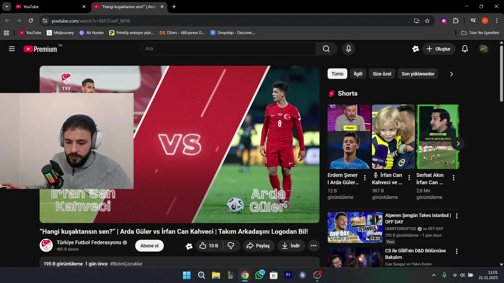Select the Son yüklenenler filter chip
Viewport: 504px width, 283px height.
[x=418, y=74]
